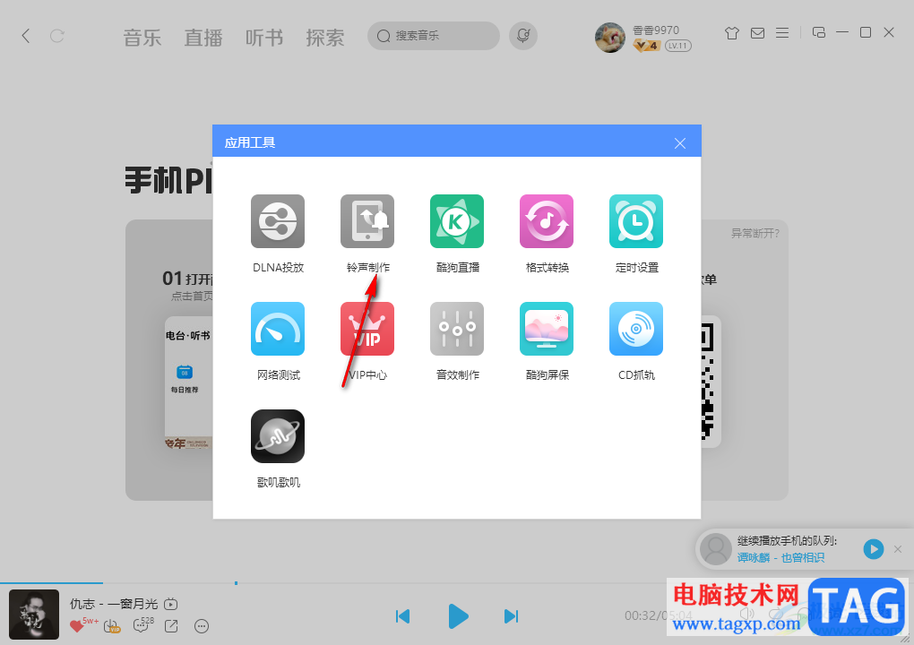914x645 pixels.
Task: Seek on the playback progress bar
Action: 457,582
